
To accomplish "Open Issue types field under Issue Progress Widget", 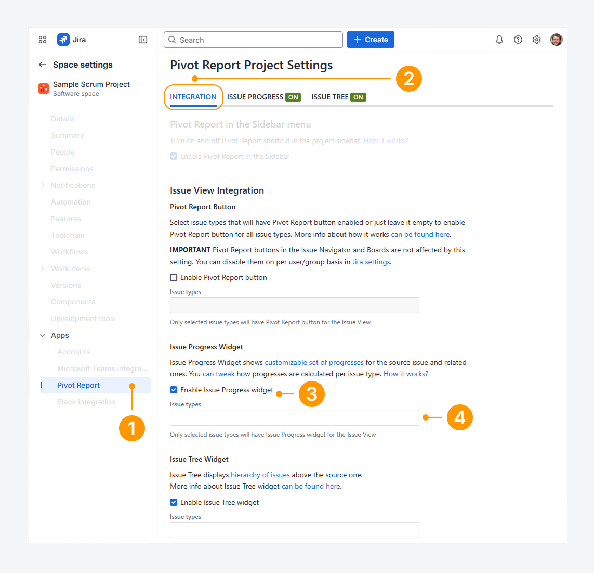I will (294, 417).
